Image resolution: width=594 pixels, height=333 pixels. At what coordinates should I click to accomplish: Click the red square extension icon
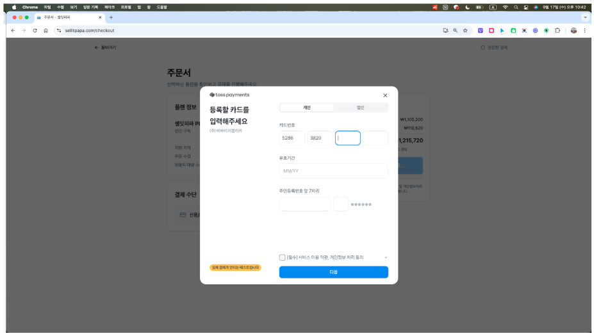tap(491, 31)
